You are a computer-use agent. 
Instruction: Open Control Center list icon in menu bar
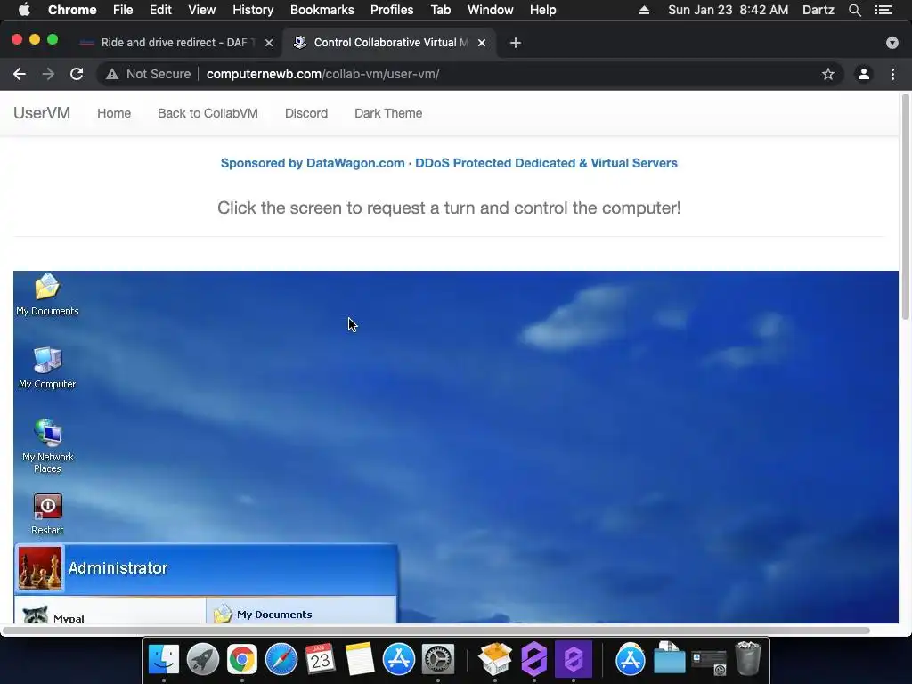click(x=883, y=10)
